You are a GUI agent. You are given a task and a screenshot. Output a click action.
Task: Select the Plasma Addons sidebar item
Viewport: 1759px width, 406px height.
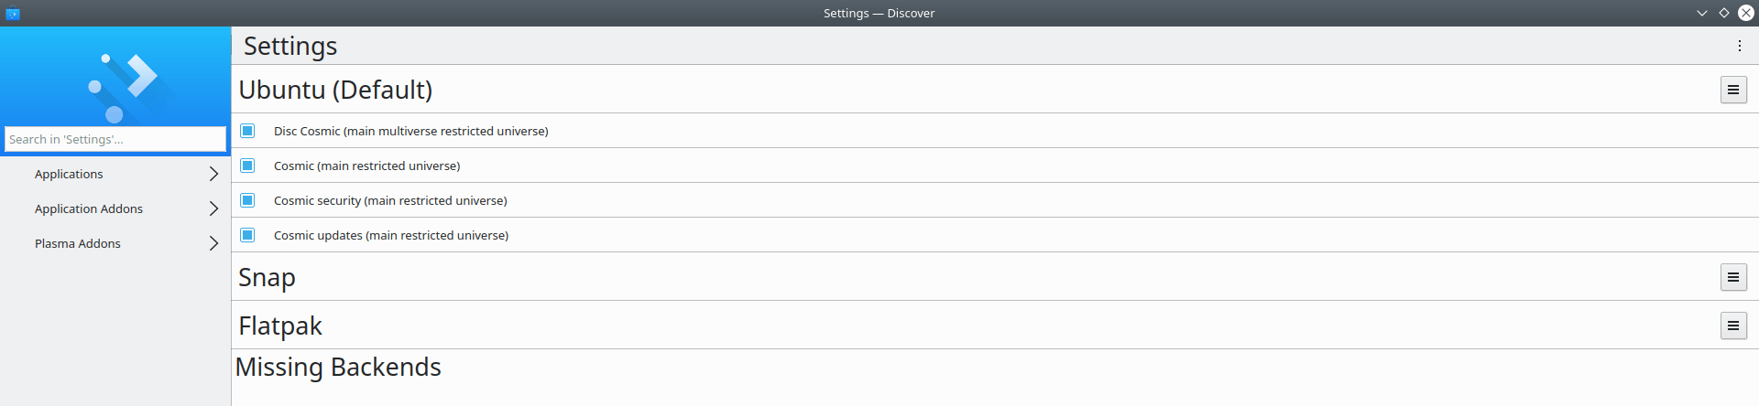coord(115,243)
